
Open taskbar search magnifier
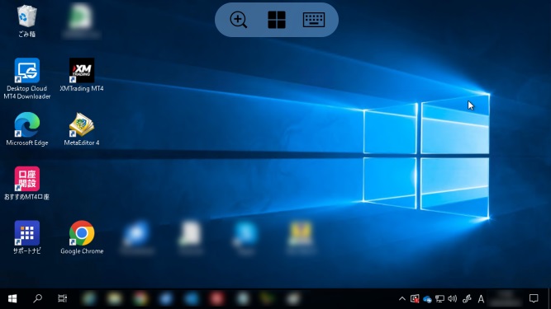pyautogui.click(x=37, y=298)
